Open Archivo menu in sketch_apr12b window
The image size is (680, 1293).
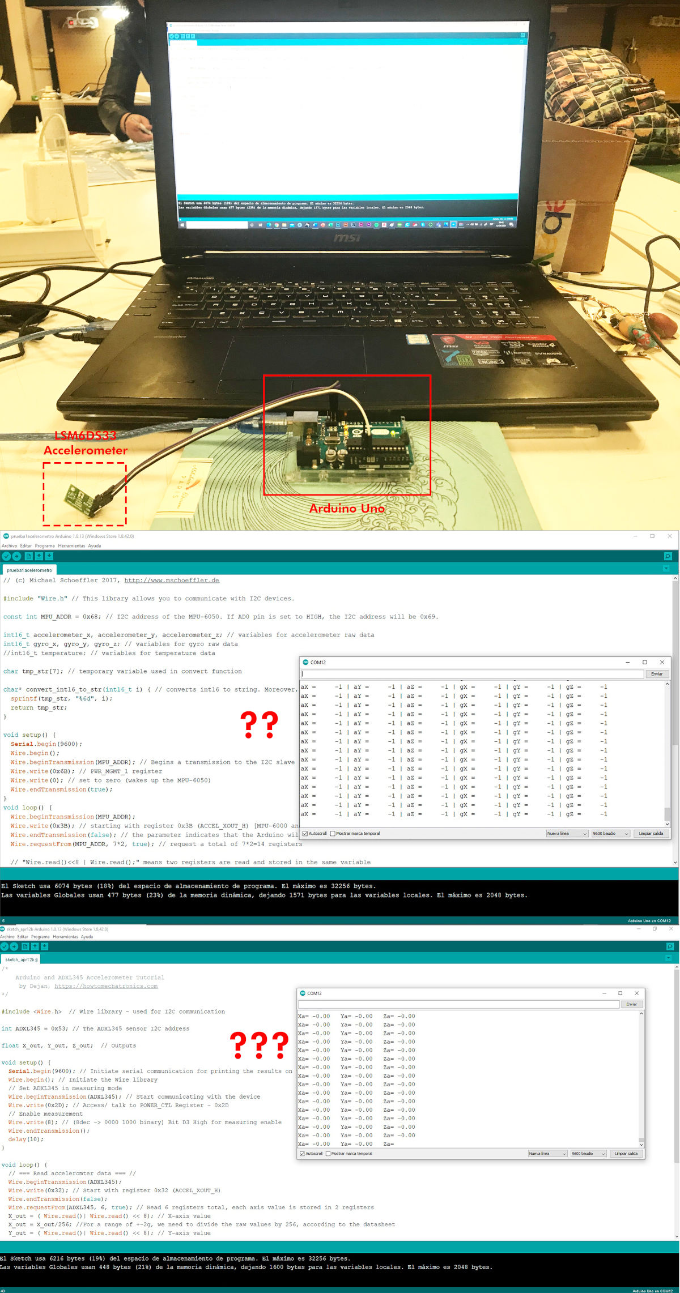coord(7,937)
